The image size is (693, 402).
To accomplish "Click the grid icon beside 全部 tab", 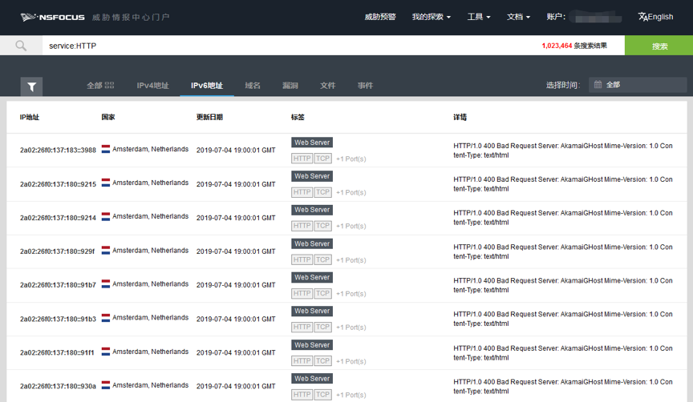I will click(110, 86).
